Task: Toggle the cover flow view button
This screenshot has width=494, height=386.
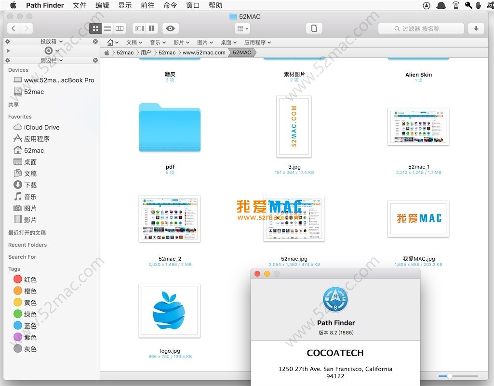Action: [x=139, y=28]
